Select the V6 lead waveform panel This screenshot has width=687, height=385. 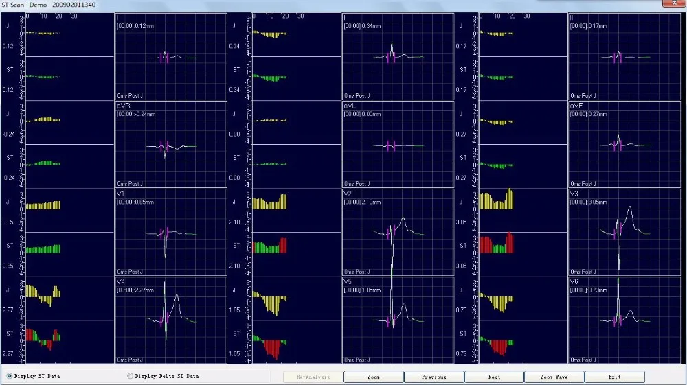click(x=624, y=320)
